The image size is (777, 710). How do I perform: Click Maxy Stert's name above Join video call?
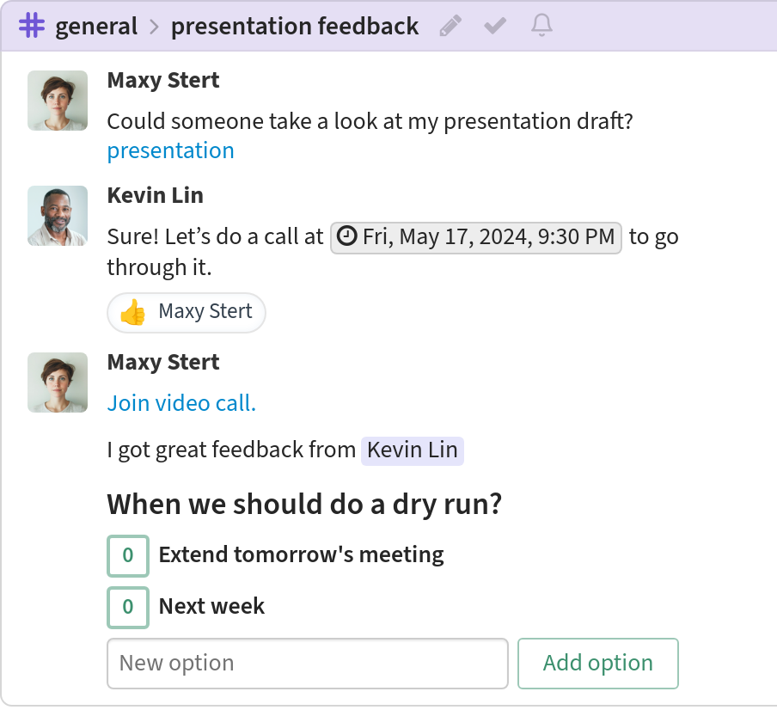point(163,362)
